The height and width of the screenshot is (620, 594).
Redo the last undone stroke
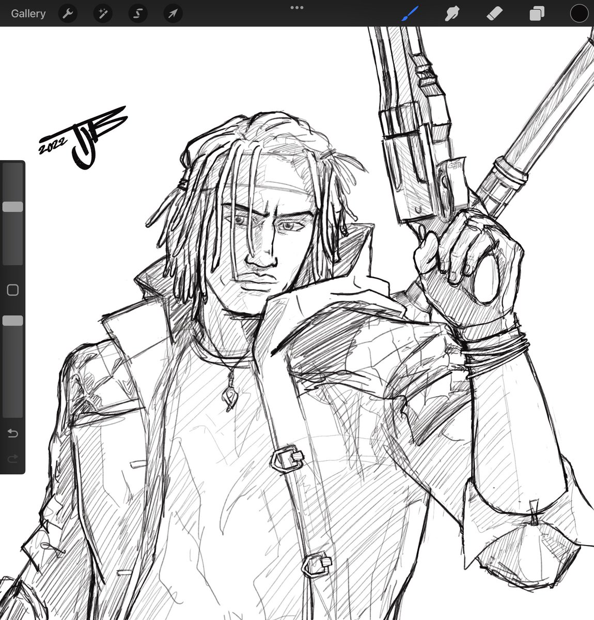click(x=13, y=458)
